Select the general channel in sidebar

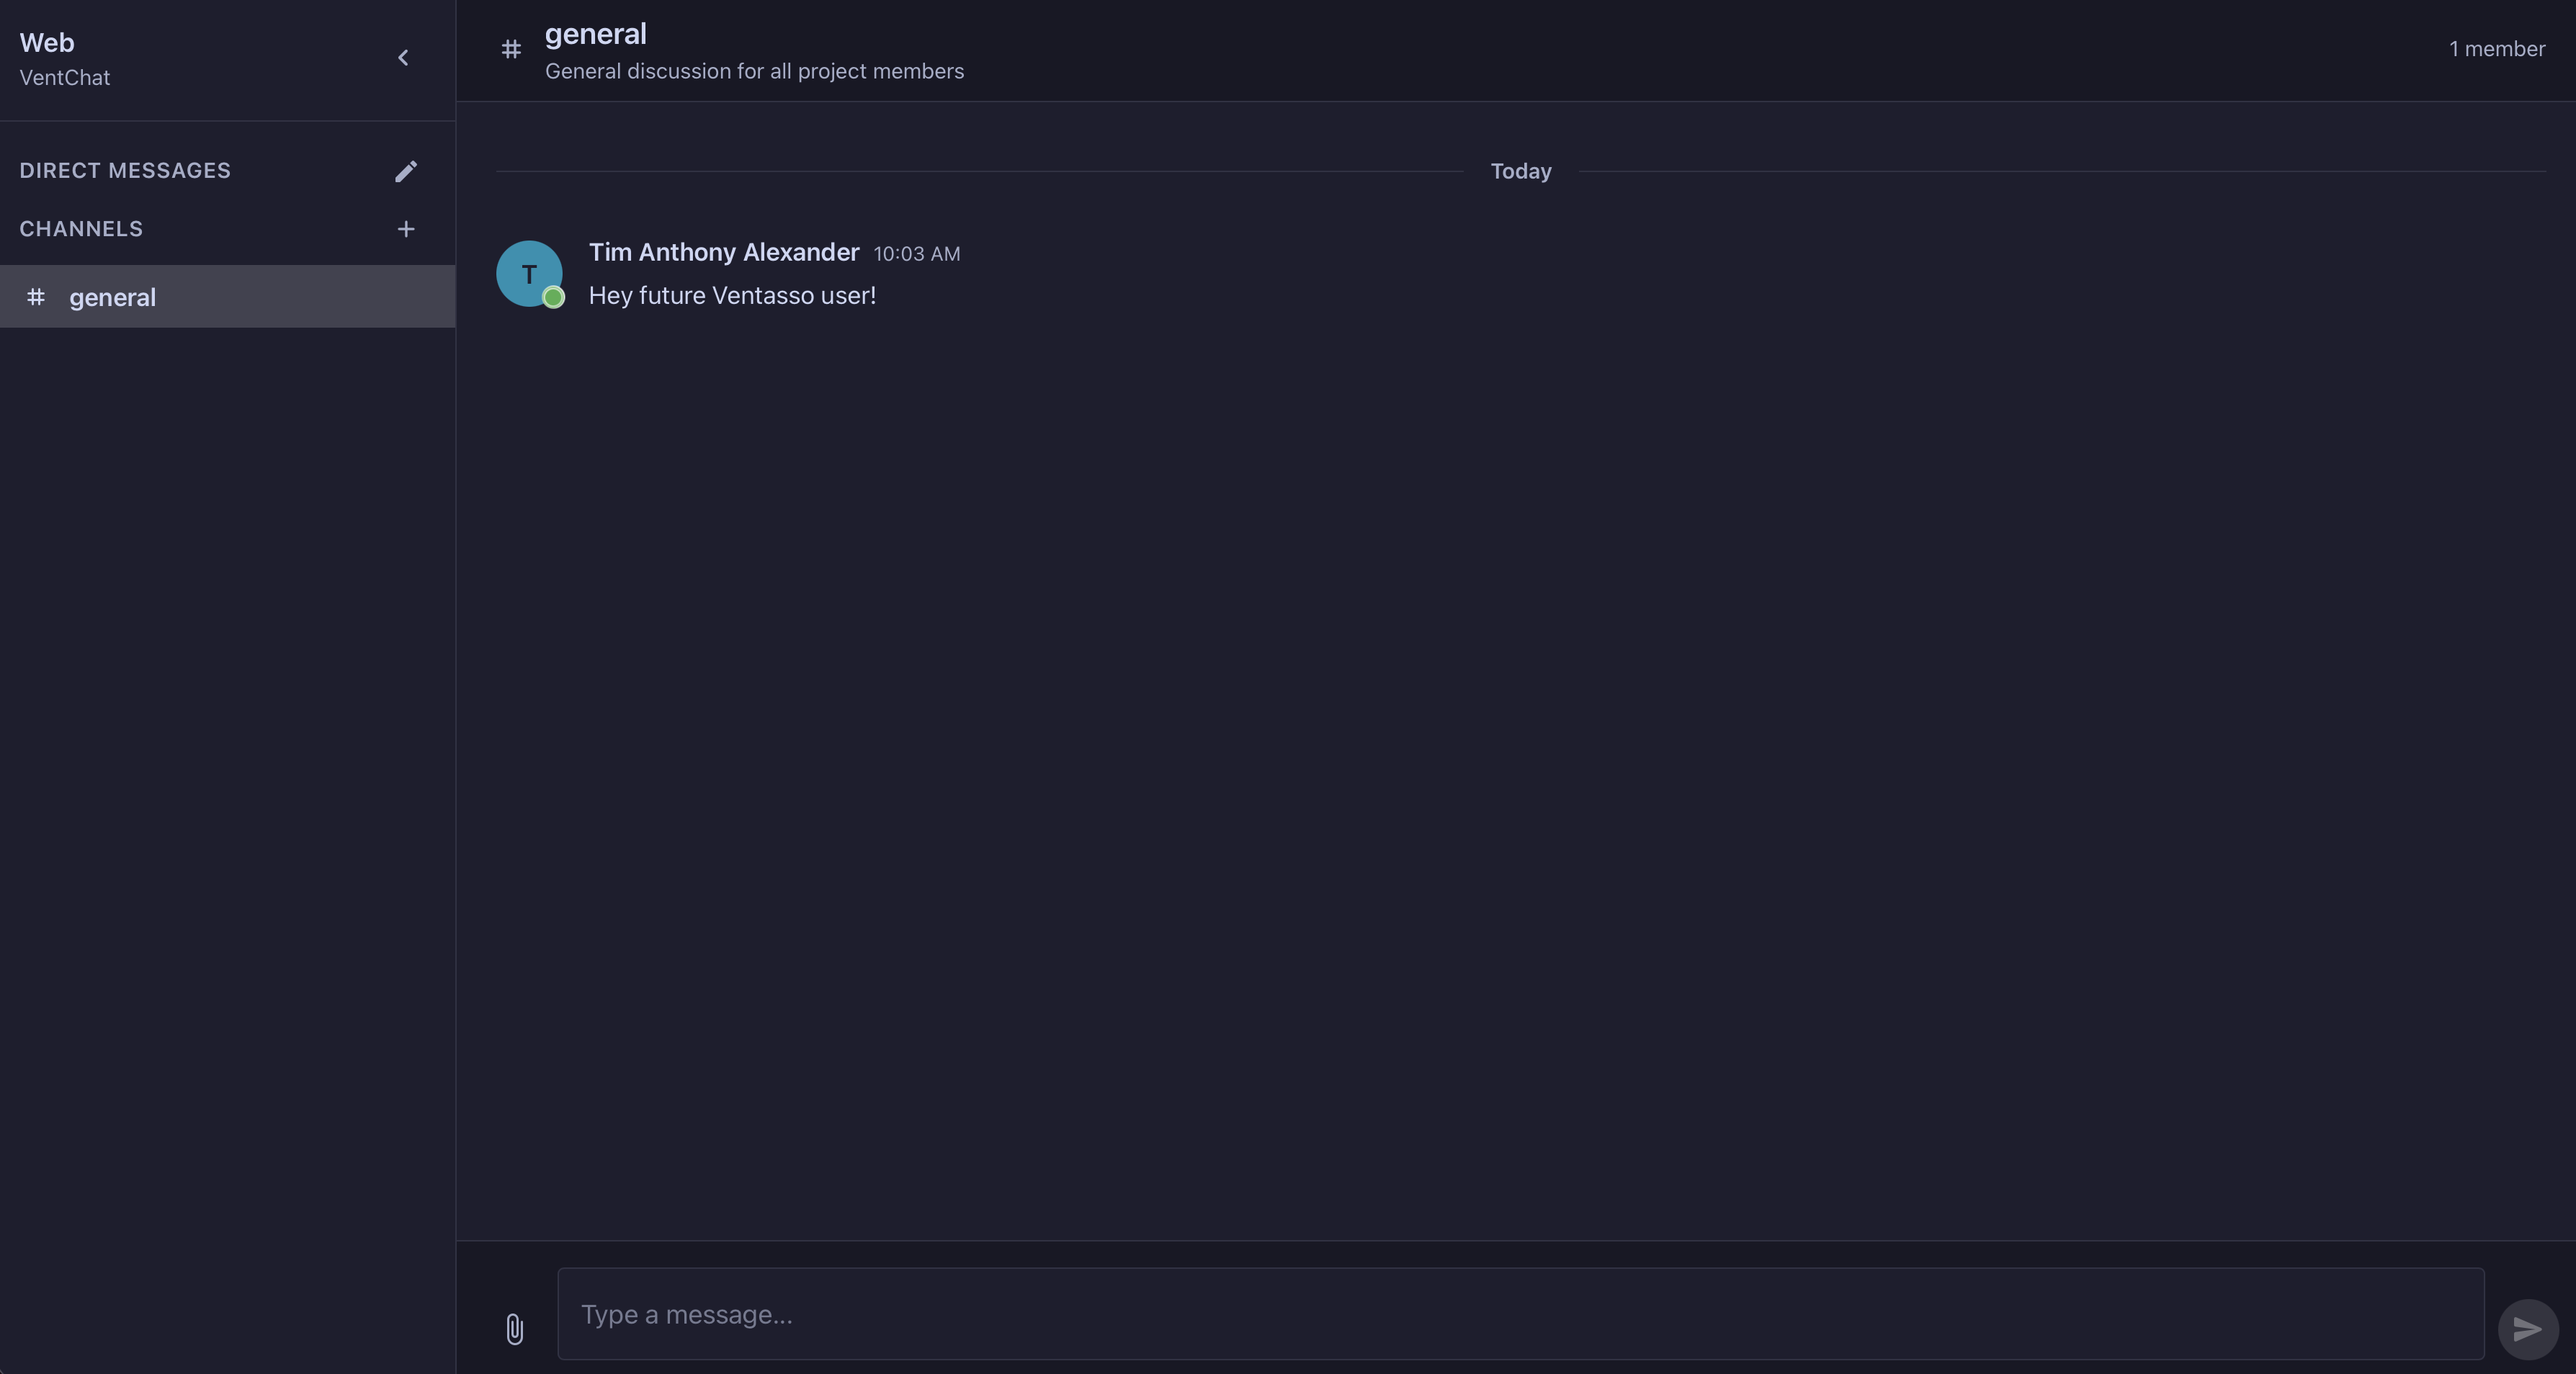(x=227, y=297)
